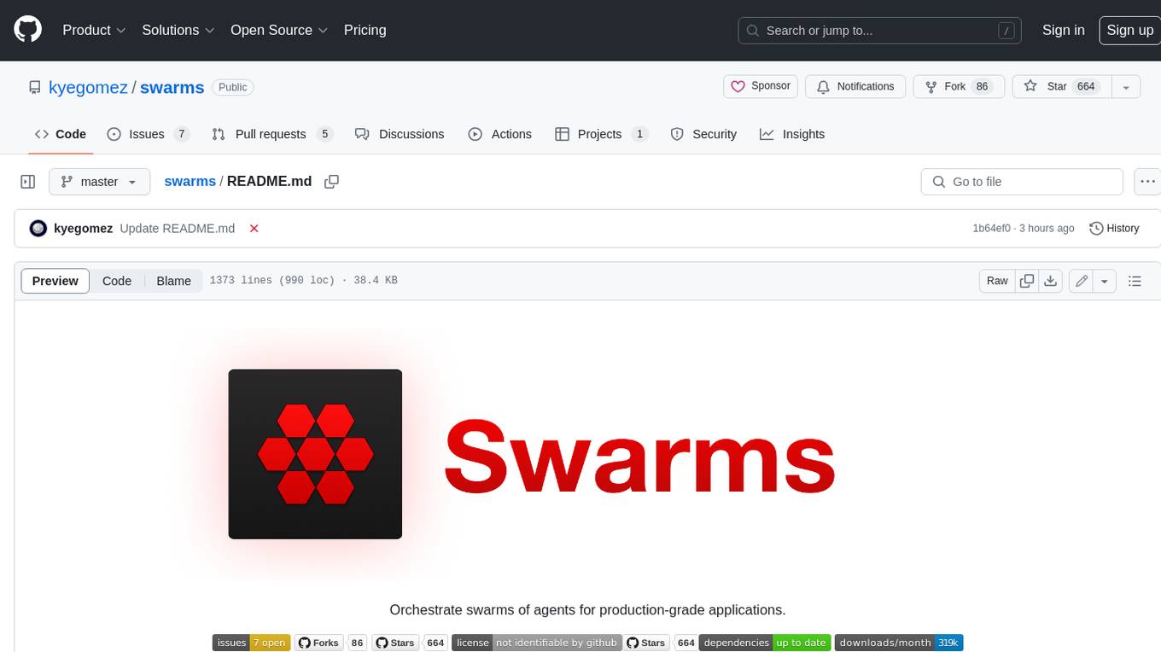Sponsor this repository with heart button
Image resolution: width=1161 pixels, height=652 pixels.
point(761,86)
